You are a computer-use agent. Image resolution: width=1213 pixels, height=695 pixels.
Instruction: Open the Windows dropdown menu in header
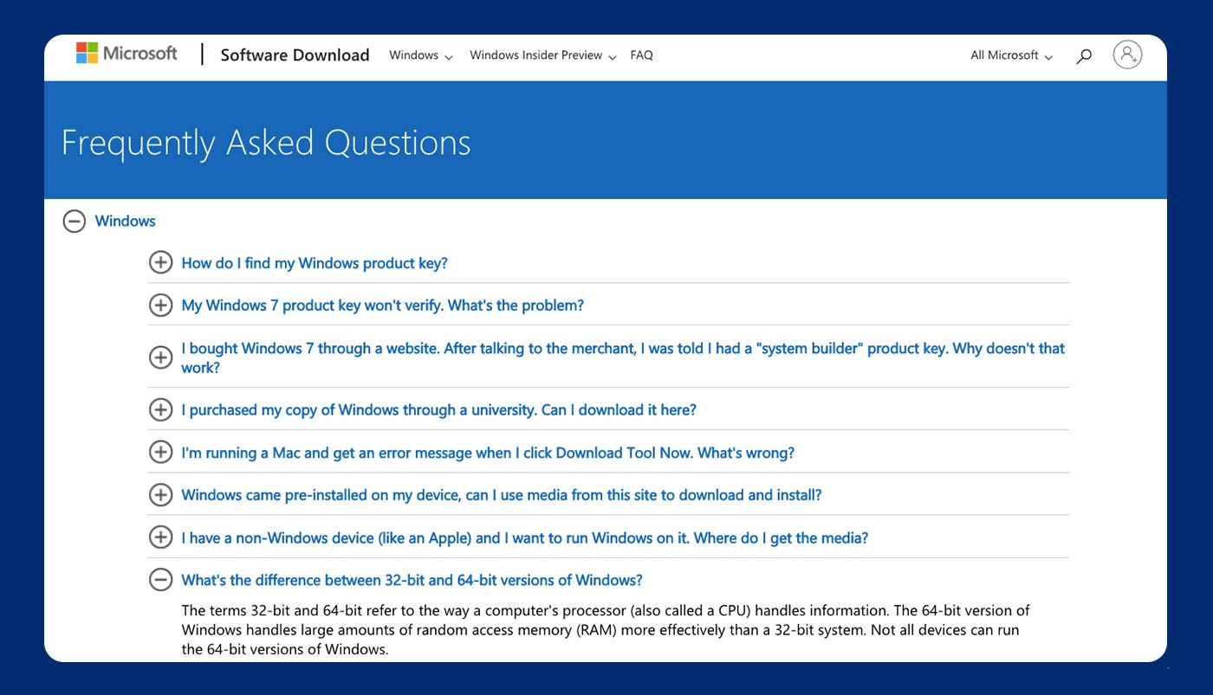click(421, 55)
